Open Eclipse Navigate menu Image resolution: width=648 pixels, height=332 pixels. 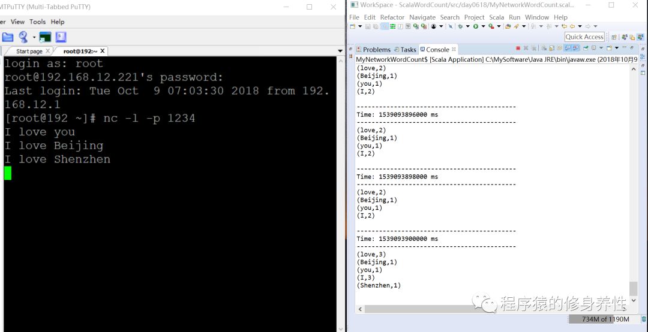pyautogui.click(x=422, y=17)
